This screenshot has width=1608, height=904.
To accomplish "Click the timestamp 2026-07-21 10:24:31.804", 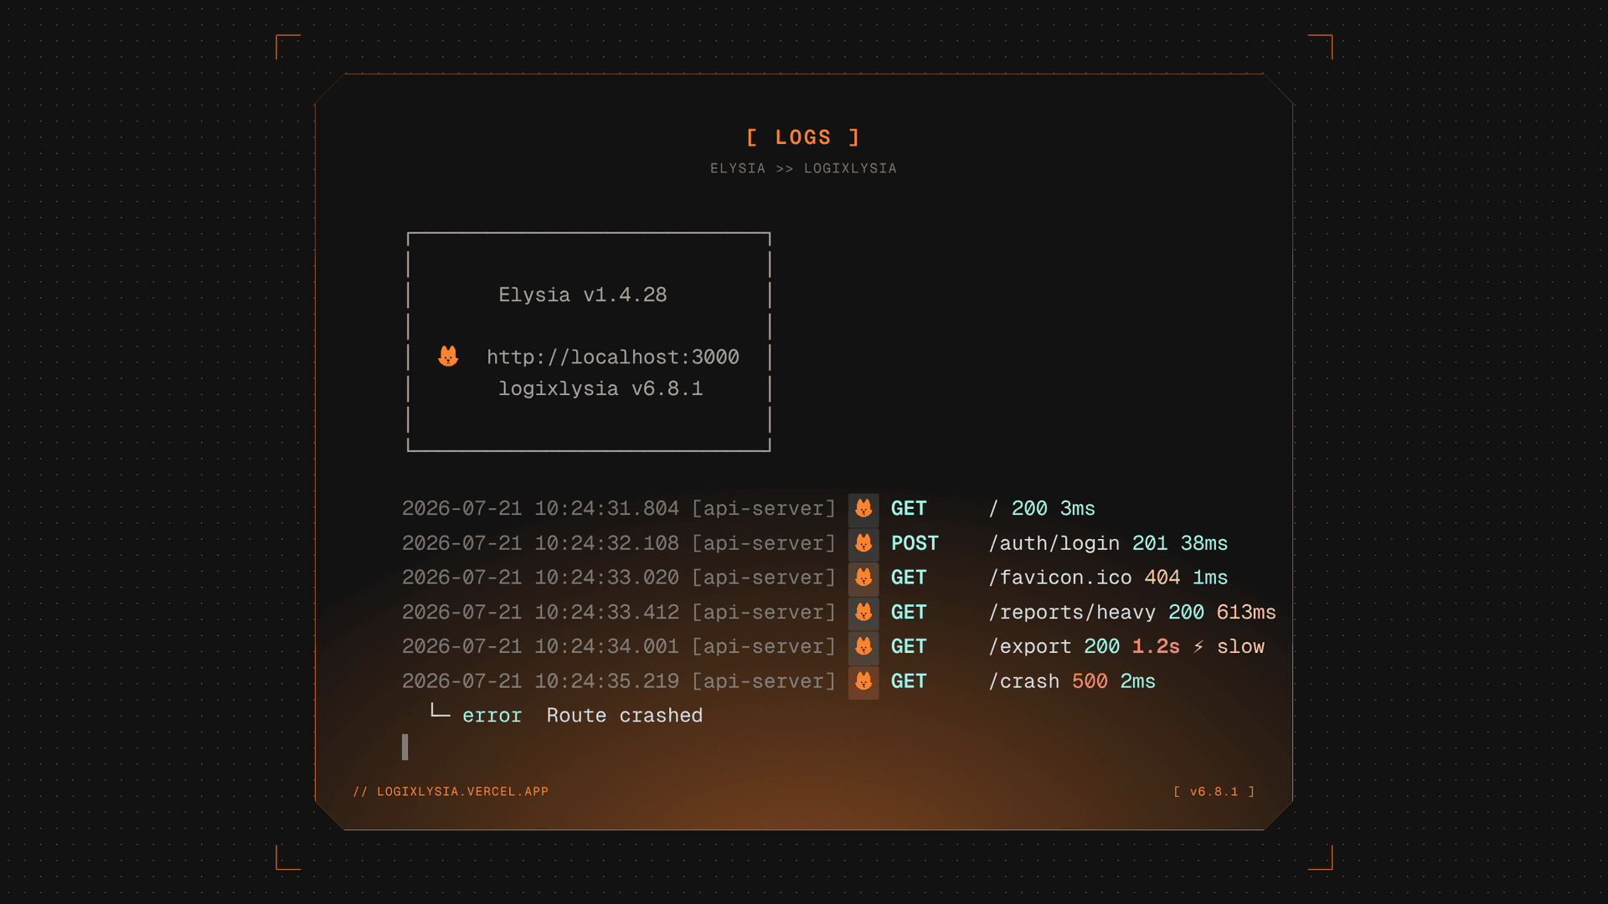I will point(540,509).
